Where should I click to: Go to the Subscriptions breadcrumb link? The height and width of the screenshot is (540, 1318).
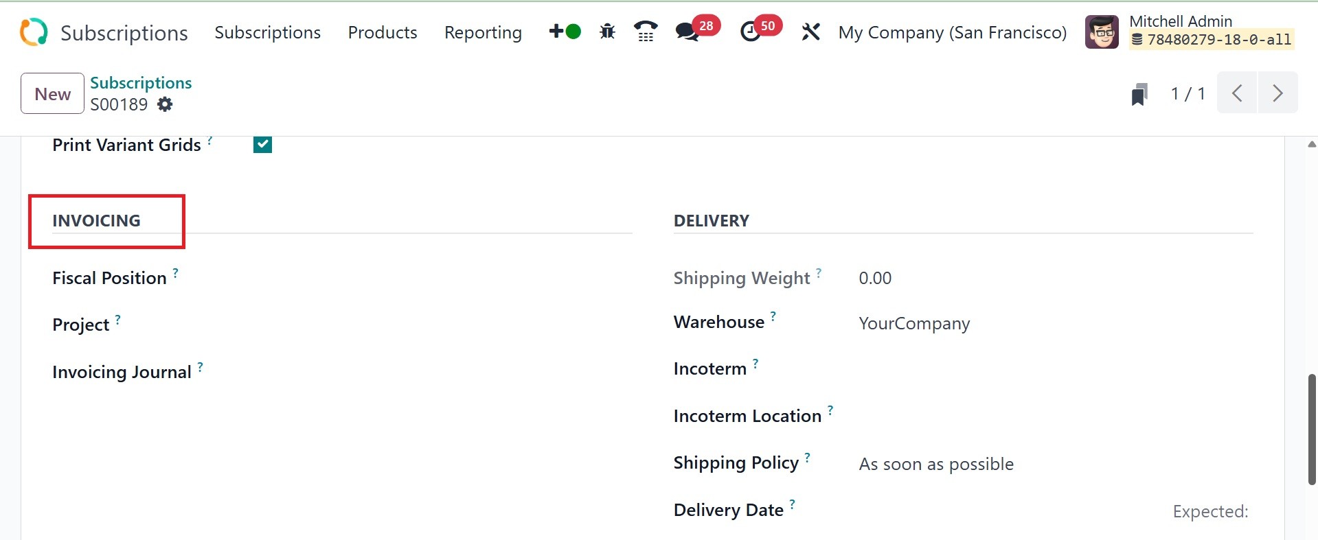tap(141, 82)
